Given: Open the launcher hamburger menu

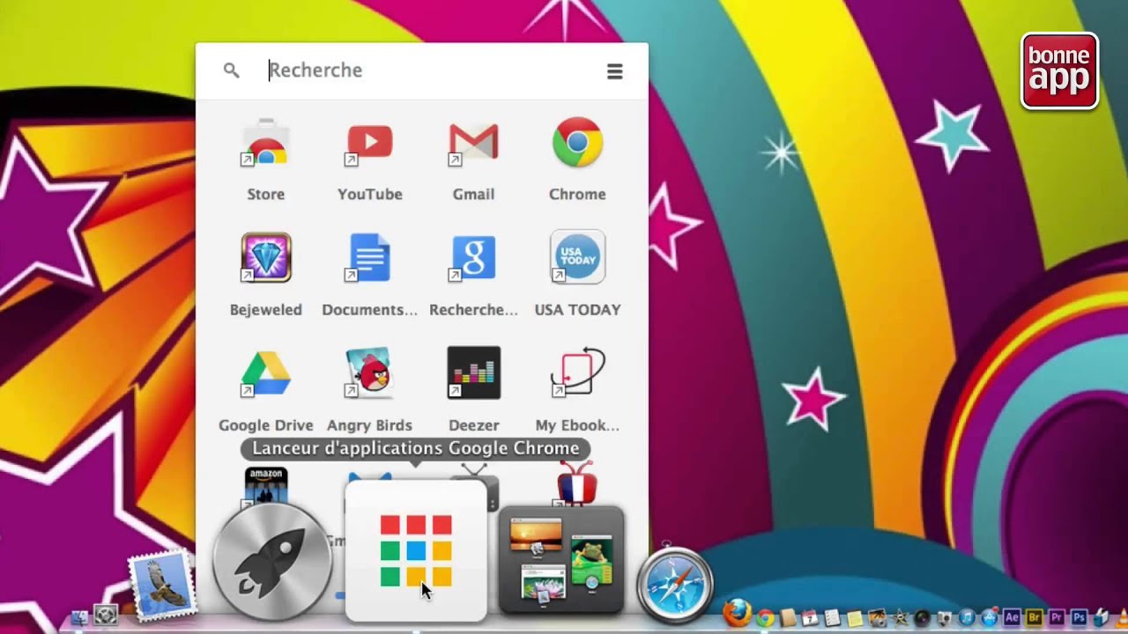Looking at the screenshot, I should pyautogui.click(x=615, y=71).
